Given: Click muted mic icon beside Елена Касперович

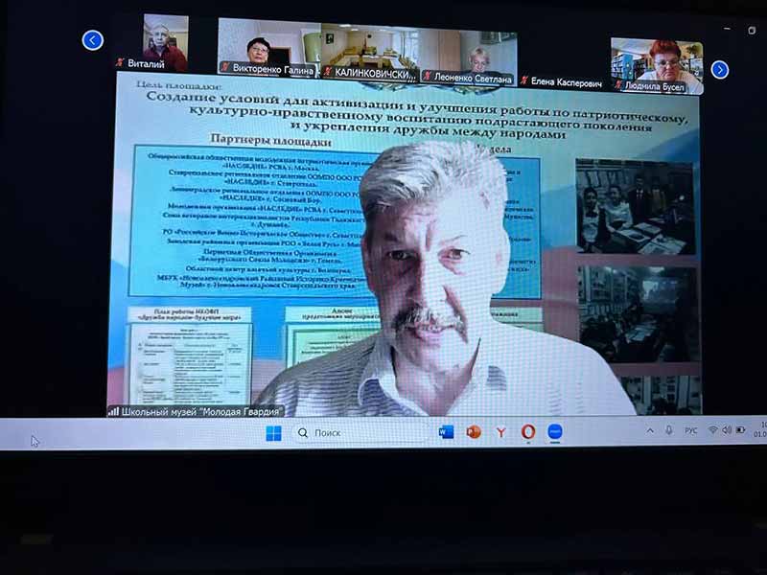Looking at the screenshot, I should pos(524,80).
